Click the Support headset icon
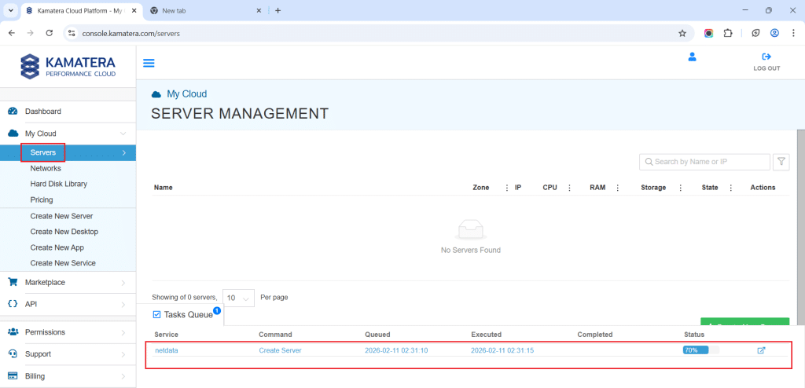Viewport: 805px width, 388px height. [13, 354]
